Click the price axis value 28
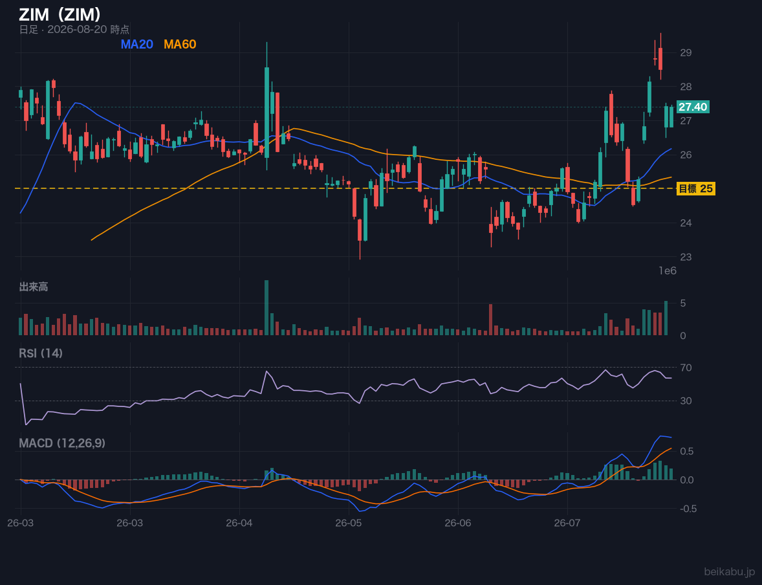Viewport: 762px width, 585px height. point(686,87)
